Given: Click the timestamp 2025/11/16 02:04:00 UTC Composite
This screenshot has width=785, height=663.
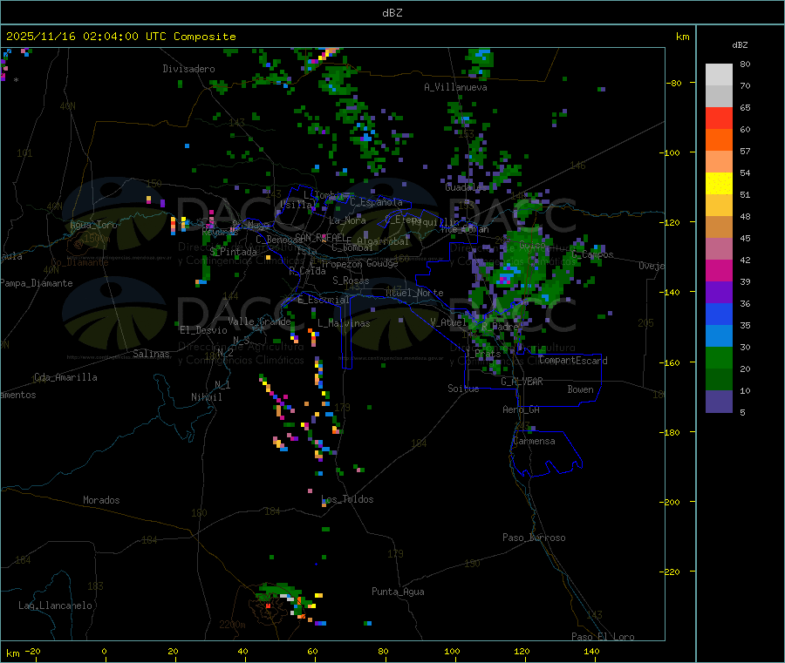Looking at the screenshot, I should click(x=120, y=37).
